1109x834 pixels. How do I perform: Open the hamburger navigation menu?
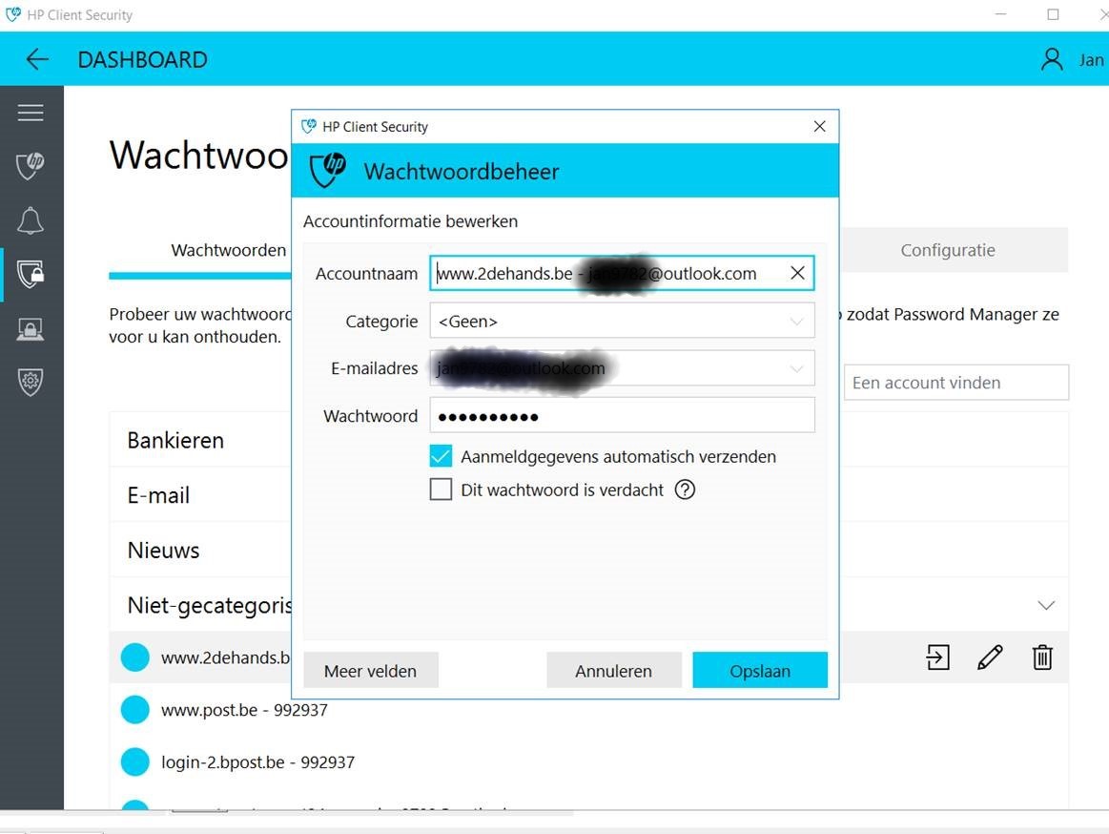tap(31, 112)
